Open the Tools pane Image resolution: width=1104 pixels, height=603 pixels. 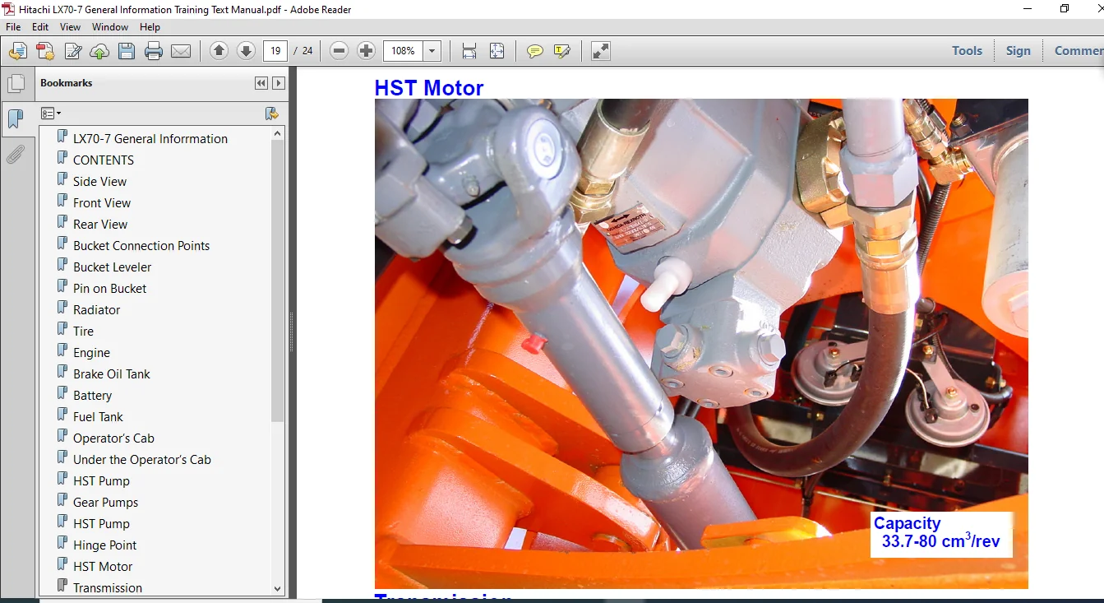coord(967,51)
